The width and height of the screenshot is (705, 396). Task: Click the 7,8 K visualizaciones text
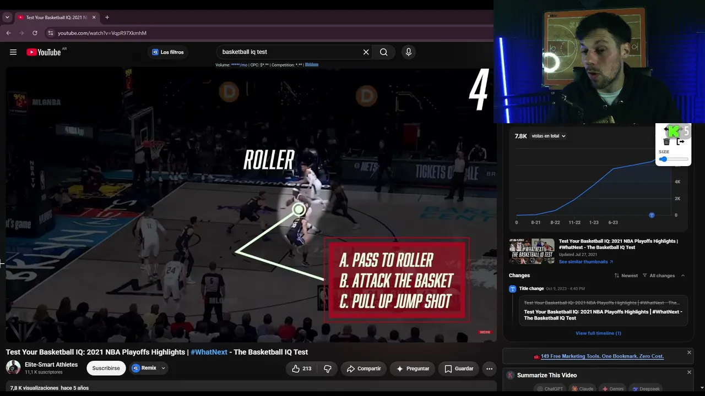tap(34, 388)
